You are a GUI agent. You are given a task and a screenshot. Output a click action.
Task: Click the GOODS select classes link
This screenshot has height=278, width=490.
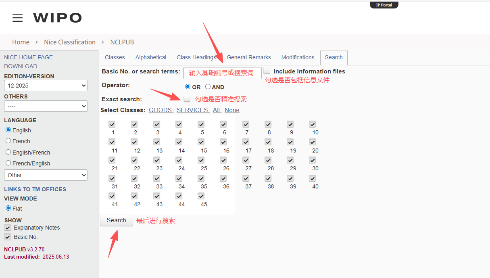(x=161, y=110)
